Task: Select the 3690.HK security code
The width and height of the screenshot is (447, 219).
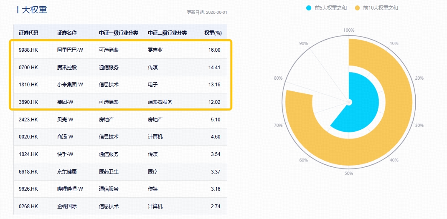Action: coord(28,102)
